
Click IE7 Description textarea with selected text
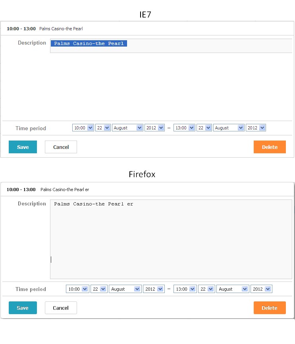(171, 46)
